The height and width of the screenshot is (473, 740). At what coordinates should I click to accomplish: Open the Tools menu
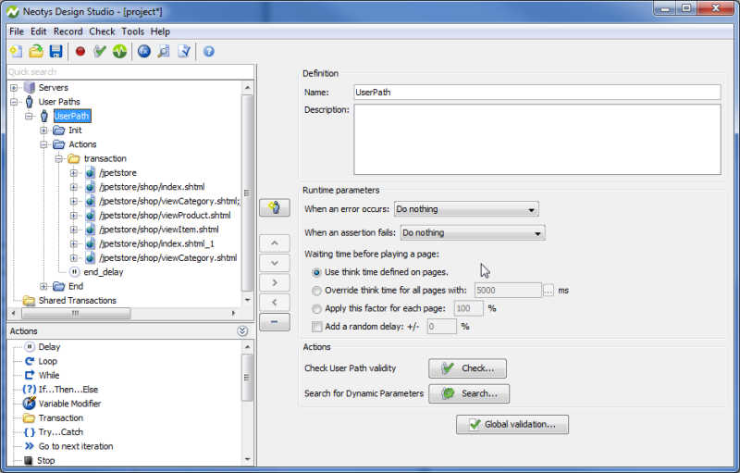[x=132, y=31]
